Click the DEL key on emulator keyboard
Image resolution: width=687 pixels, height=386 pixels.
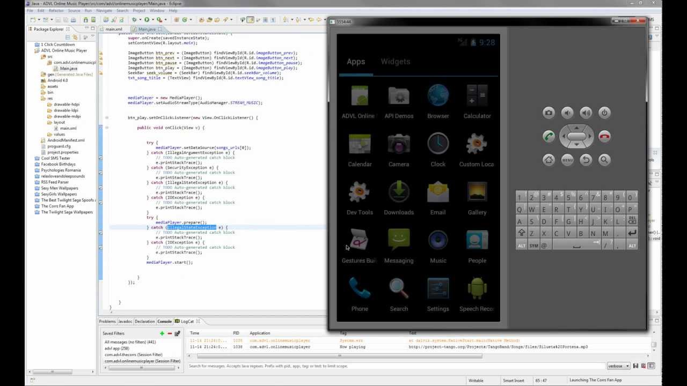[632, 221]
